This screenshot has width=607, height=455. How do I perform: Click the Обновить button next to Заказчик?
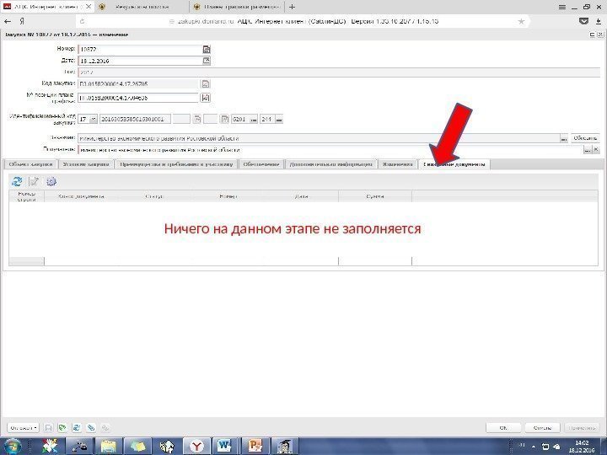tap(585, 138)
